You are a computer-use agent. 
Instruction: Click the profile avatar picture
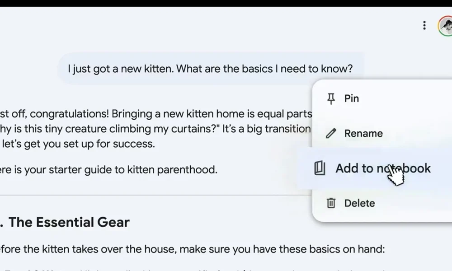click(x=445, y=25)
